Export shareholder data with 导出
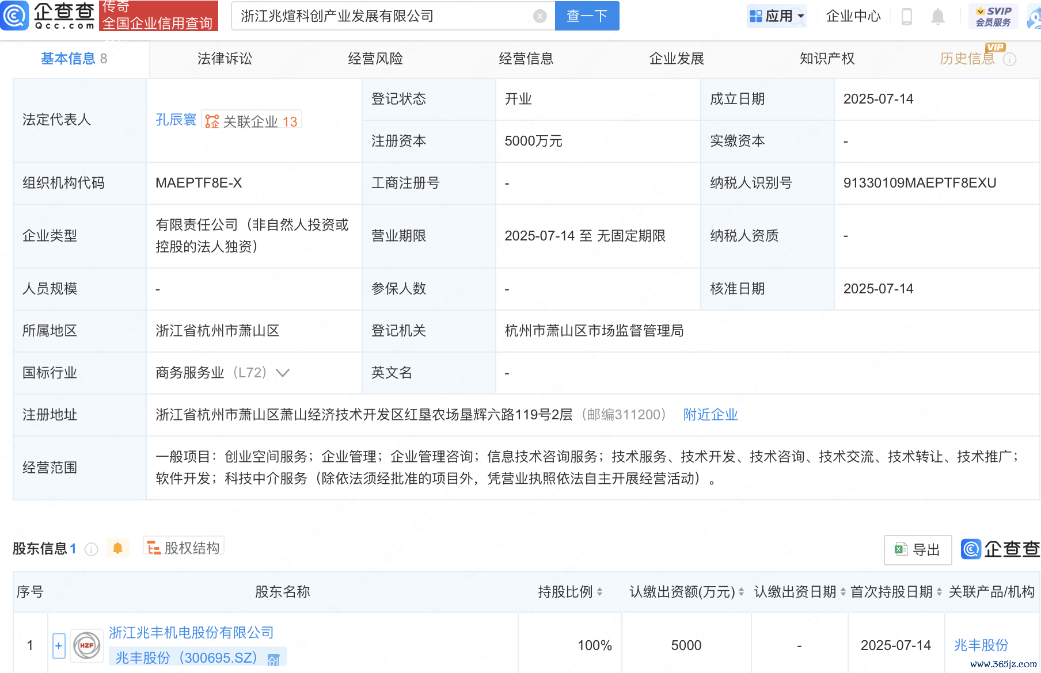 pos(918,549)
